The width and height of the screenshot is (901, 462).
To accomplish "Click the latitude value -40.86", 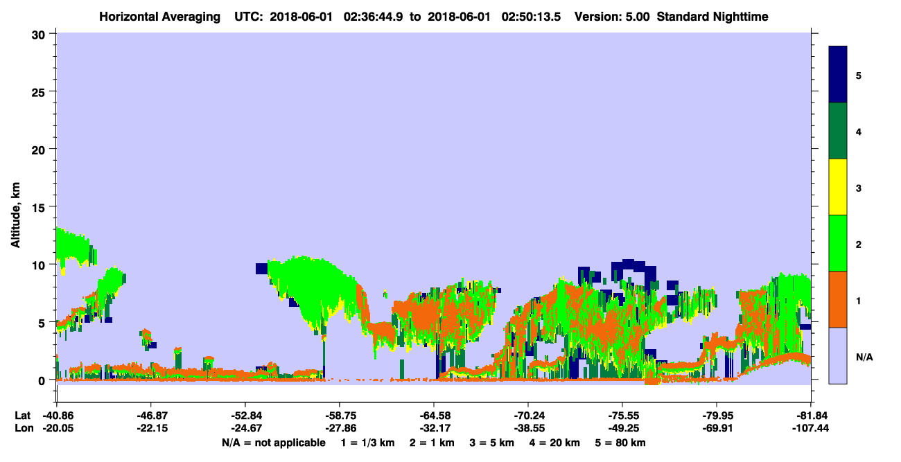I will 57,415.
